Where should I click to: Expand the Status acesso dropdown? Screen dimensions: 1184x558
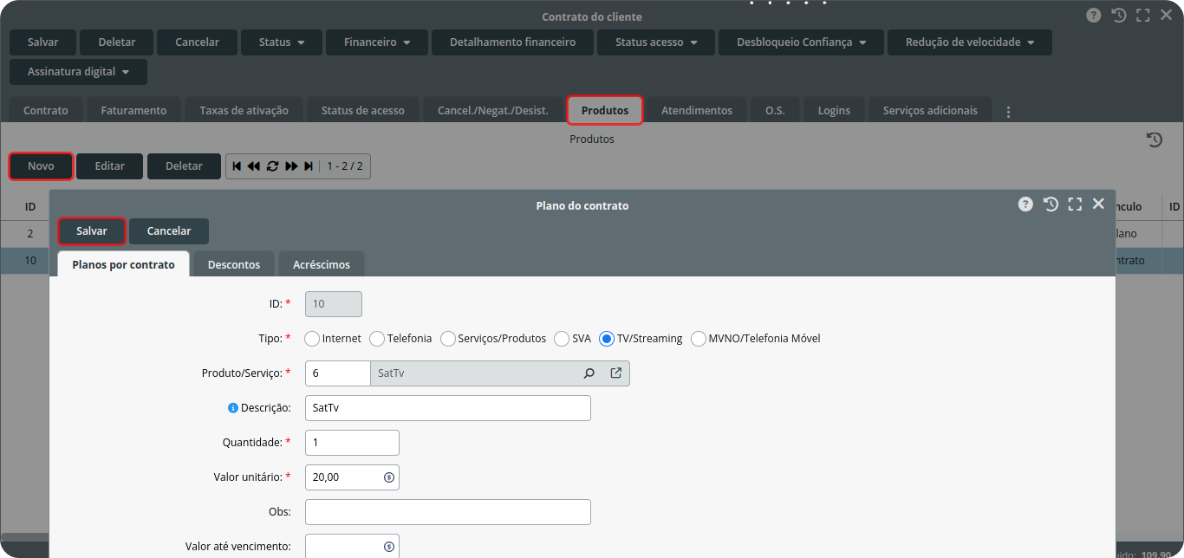pos(656,42)
